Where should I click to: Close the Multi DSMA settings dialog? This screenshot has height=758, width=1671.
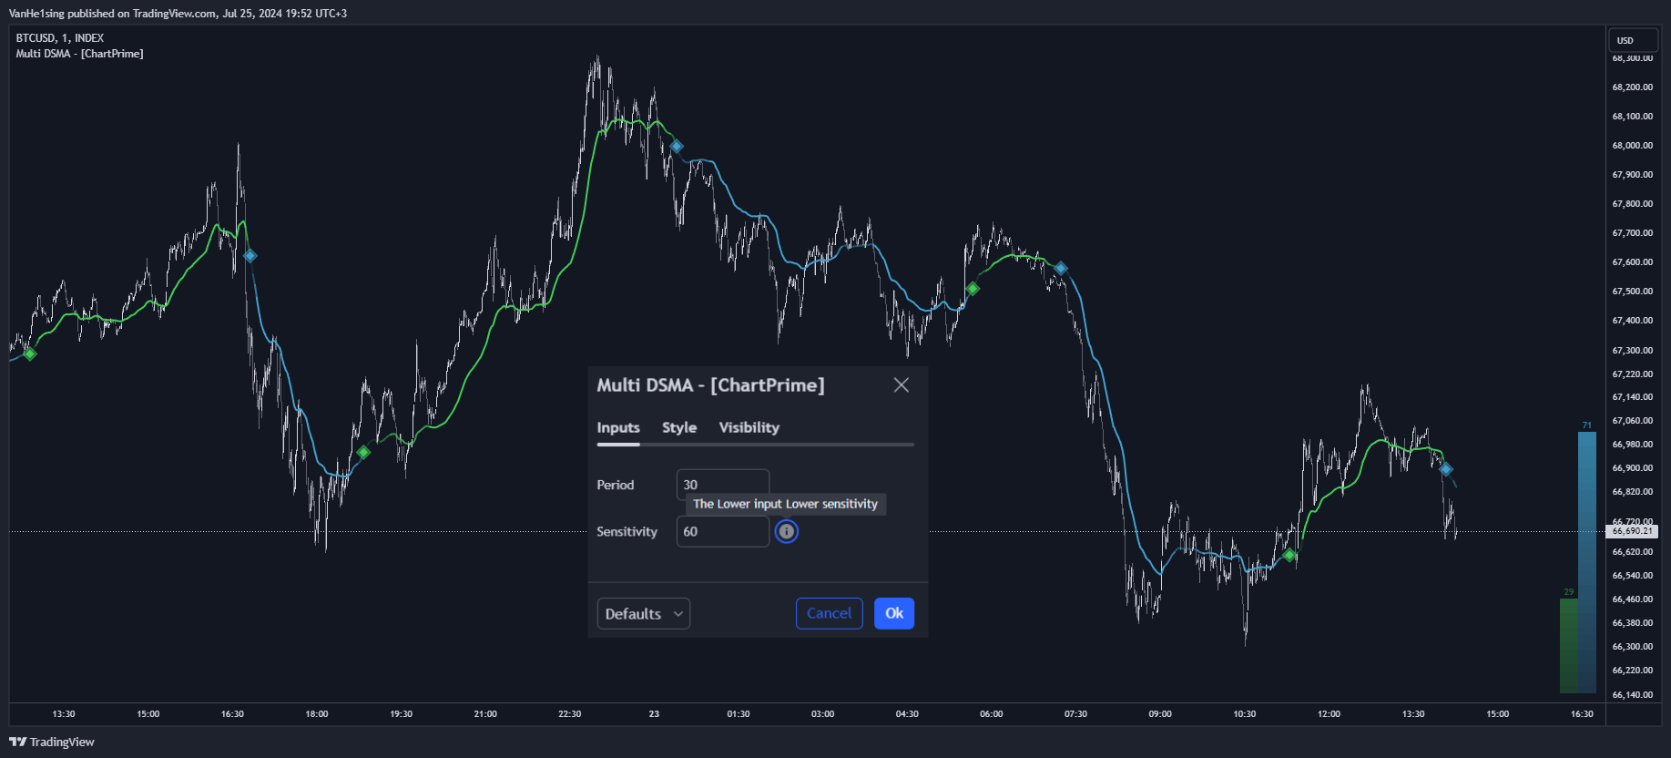click(902, 384)
